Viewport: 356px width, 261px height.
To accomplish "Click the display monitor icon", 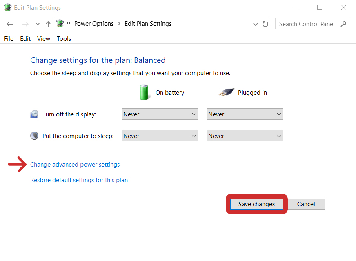I will click(x=34, y=114).
